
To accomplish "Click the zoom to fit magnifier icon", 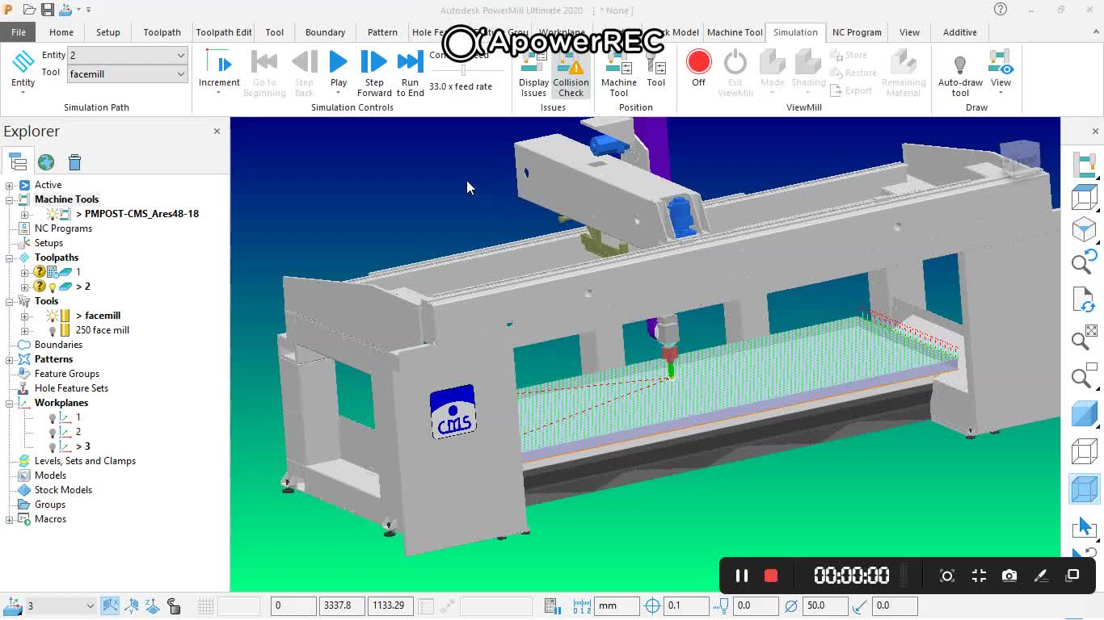I will coord(1083,339).
